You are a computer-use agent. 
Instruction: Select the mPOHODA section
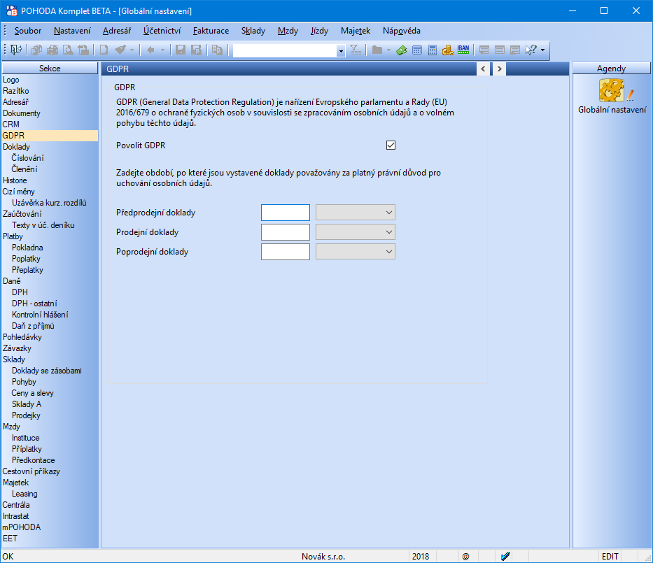[x=22, y=527]
